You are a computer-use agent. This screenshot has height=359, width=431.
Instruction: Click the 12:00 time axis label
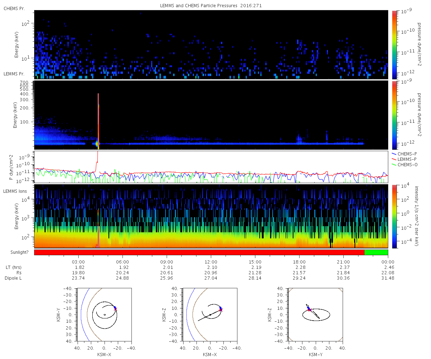(211, 262)
